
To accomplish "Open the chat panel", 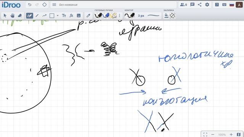I will point(192,5).
